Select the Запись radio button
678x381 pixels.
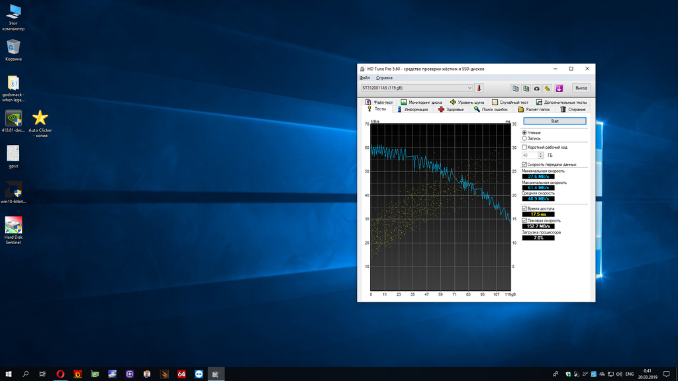[524, 138]
